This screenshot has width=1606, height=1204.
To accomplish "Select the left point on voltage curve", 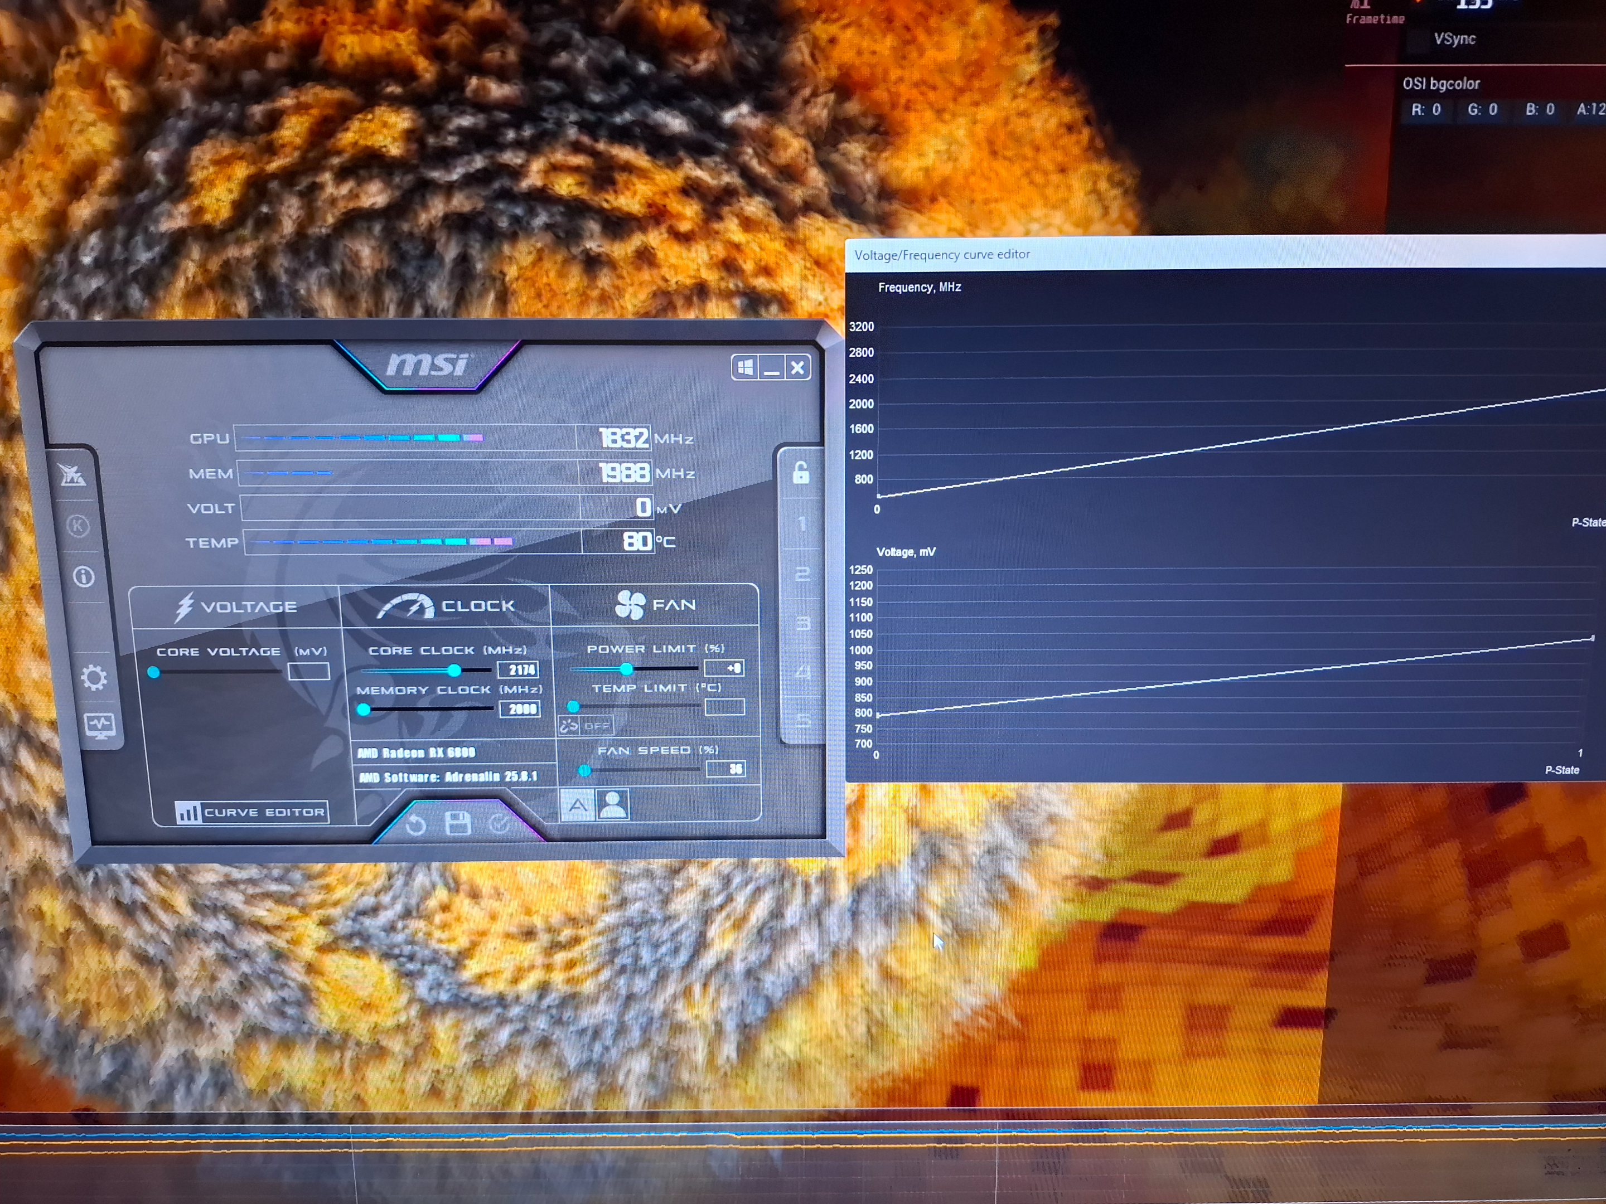I will click(x=878, y=715).
